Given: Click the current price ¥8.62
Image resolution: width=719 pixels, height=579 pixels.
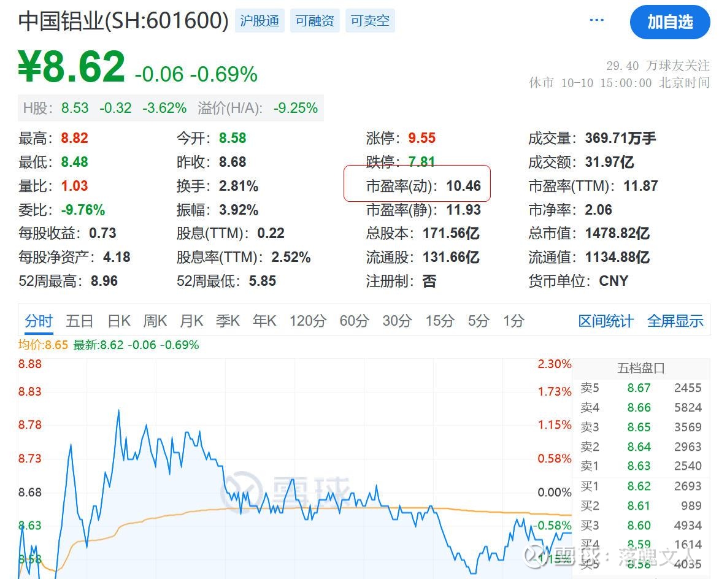Looking at the screenshot, I should click(72, 67).
